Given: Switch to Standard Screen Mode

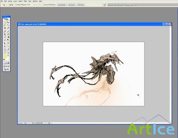Looking at the screenshot, I should tap(4, 66).
